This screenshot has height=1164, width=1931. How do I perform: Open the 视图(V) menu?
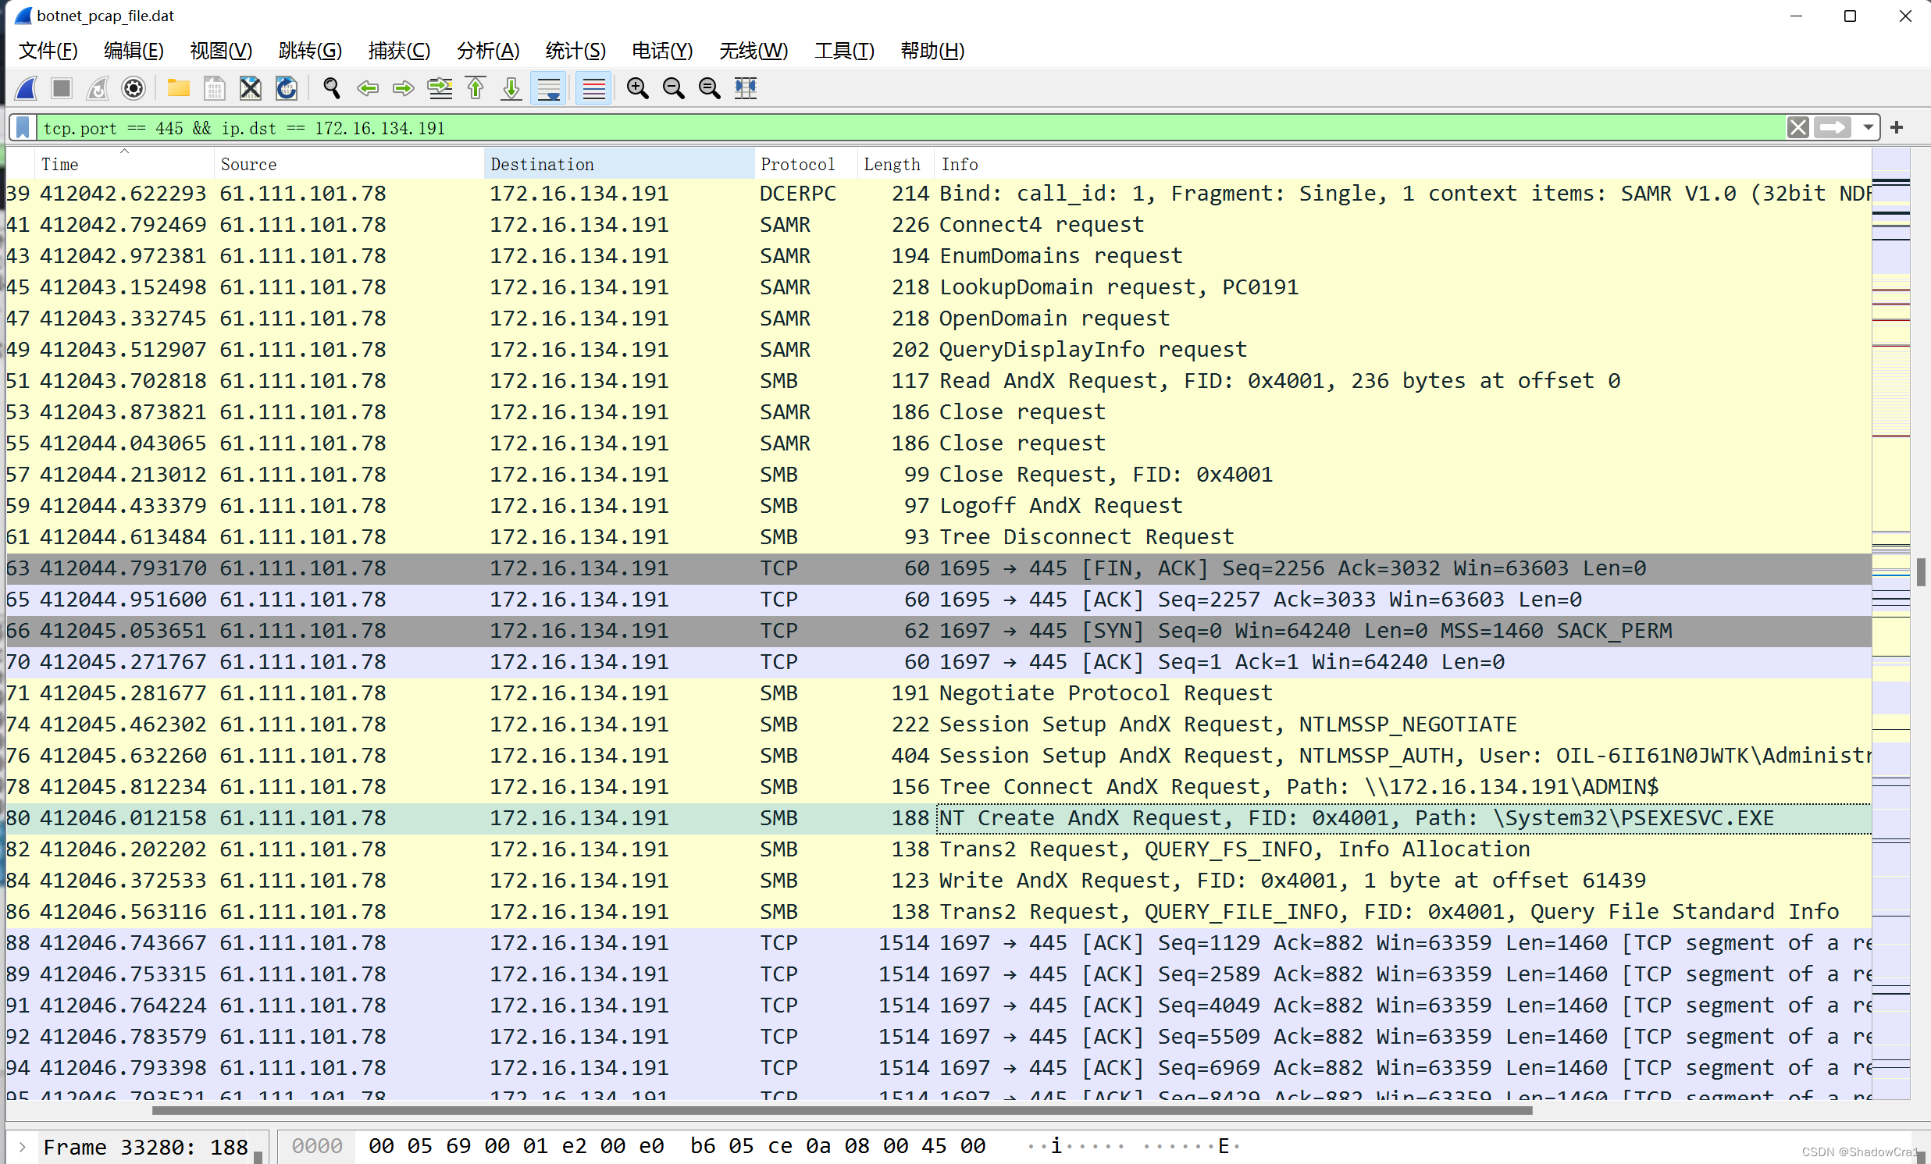[x=221, y=51]
